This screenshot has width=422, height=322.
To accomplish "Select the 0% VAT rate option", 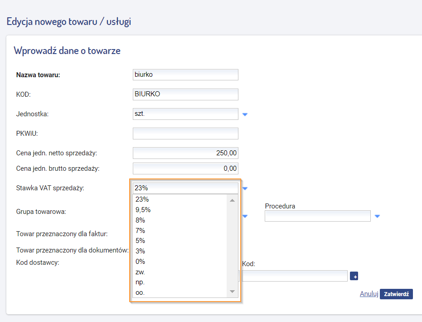I will point(180,261).
